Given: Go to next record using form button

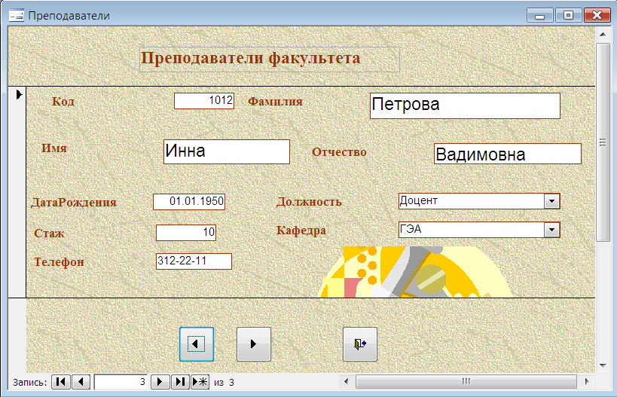Looking at the screenshot, I should coord(253,344).
